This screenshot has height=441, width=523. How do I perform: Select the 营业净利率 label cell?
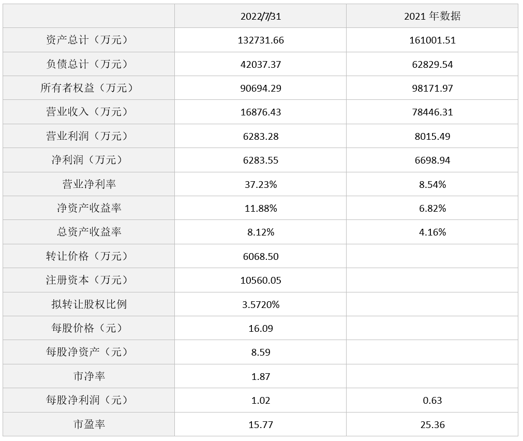pyautogui.click(x=88, y=184)
